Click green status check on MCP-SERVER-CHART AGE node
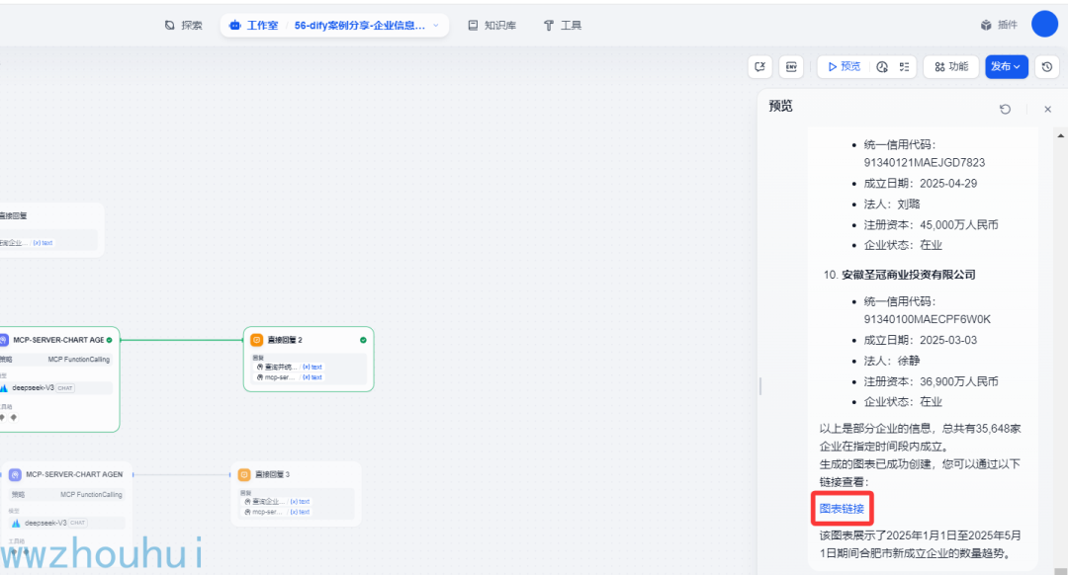This screenshot has width=1068, height=575. (x=109, y=340)
